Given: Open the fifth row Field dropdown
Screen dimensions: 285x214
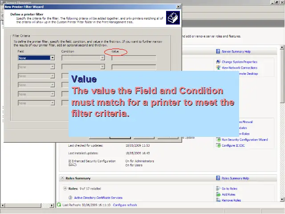Looking at the screenshot, I should coord(37,94).
